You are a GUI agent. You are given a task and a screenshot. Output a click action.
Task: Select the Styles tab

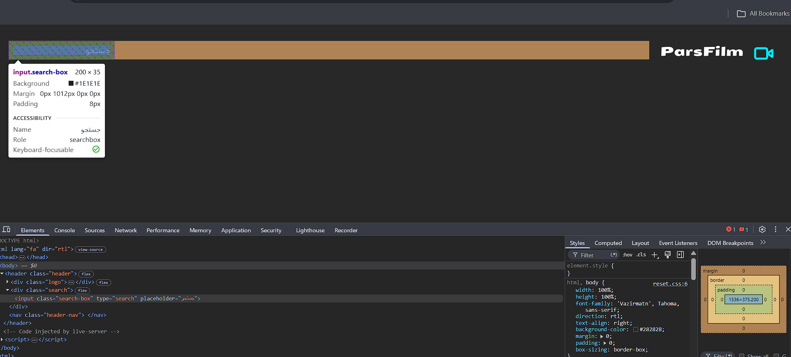[577, 243]
